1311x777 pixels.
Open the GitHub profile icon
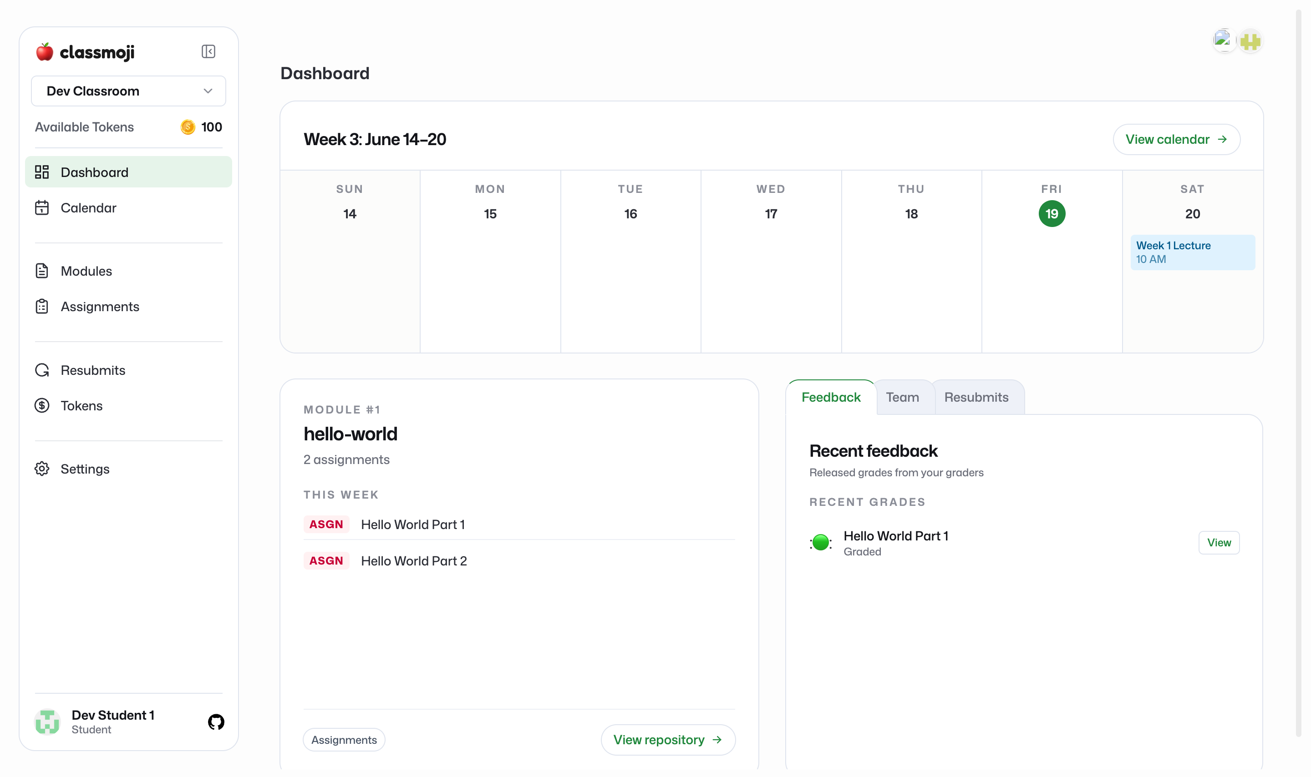coord(216,722)
